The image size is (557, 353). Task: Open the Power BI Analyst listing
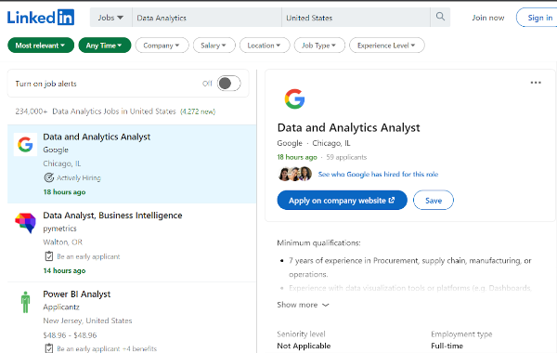pos(77,294)
